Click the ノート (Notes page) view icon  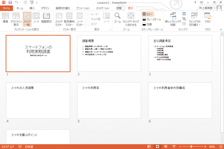point(37,19)
